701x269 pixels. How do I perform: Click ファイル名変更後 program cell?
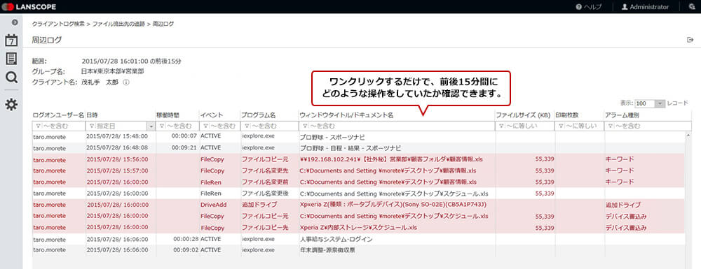[x=265, y=194]
